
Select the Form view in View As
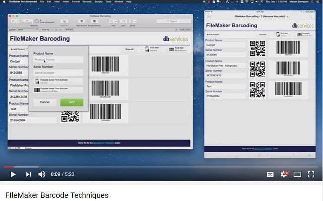point(53,30)
